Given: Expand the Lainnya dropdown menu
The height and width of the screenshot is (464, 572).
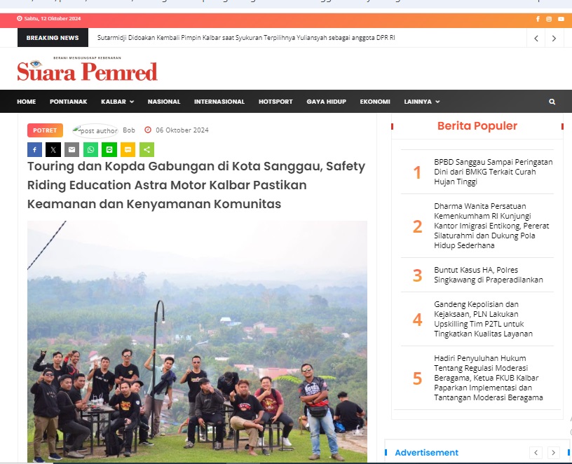Looking at the screenshot, I should (x=422, y=102).
